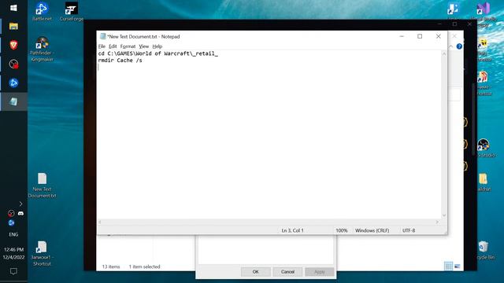This screenshot has width=504, height=283.
Task: Click the Discord icon in the system tray
Action: point(21,213)
